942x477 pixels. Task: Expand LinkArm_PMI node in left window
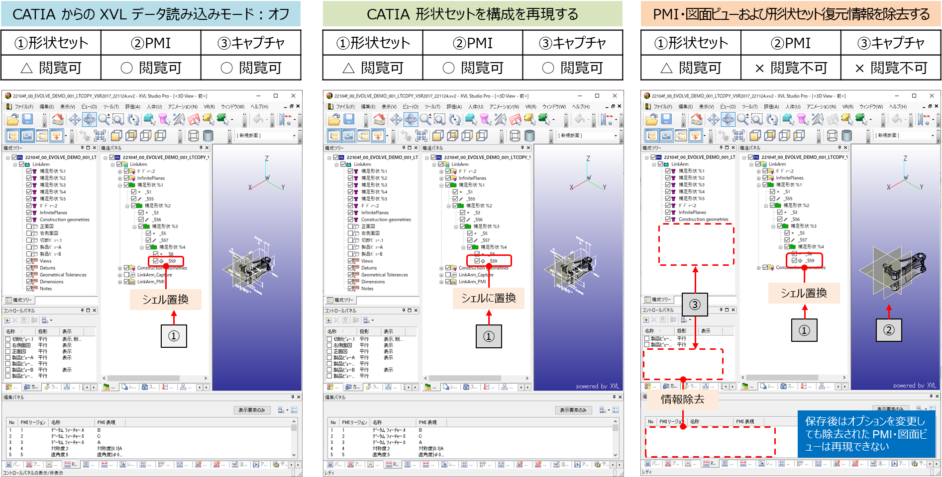pos(119,282)
